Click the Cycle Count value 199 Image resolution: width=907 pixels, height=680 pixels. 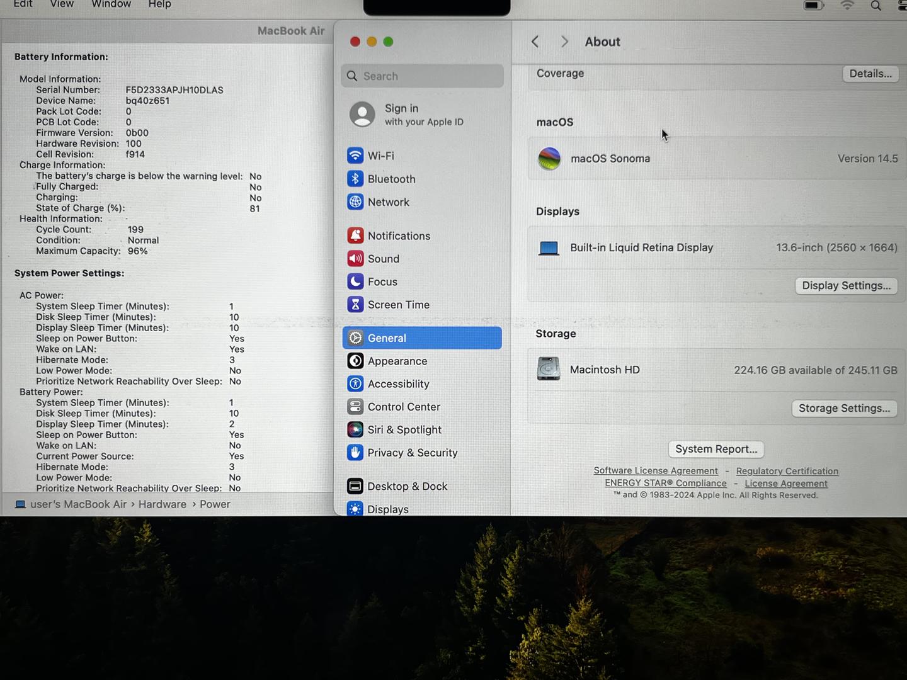click(135, 230)
